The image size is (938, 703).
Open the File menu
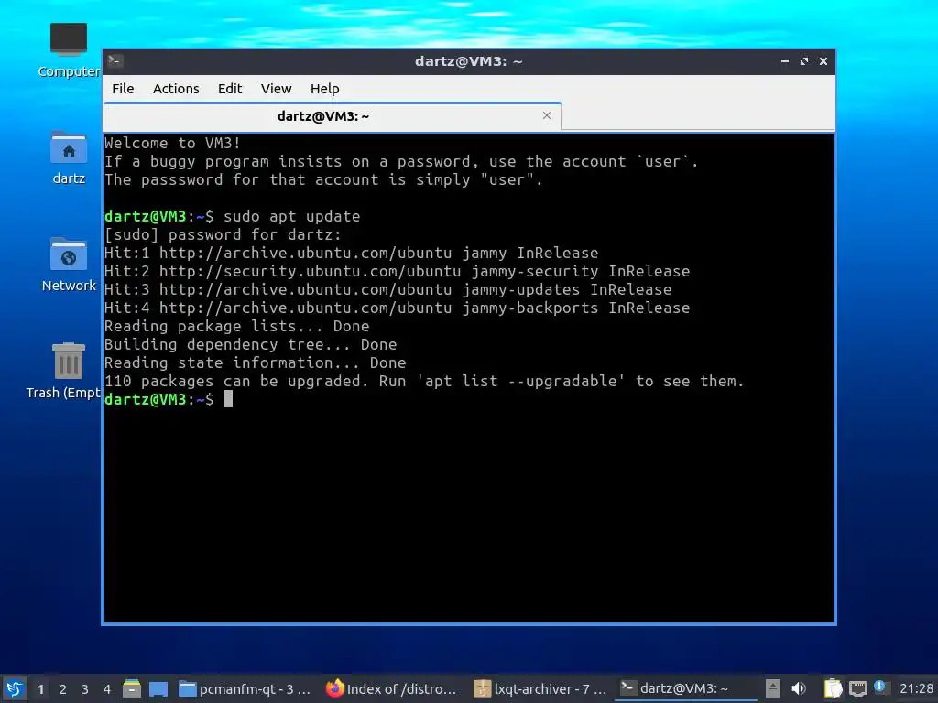pos(123,89)
